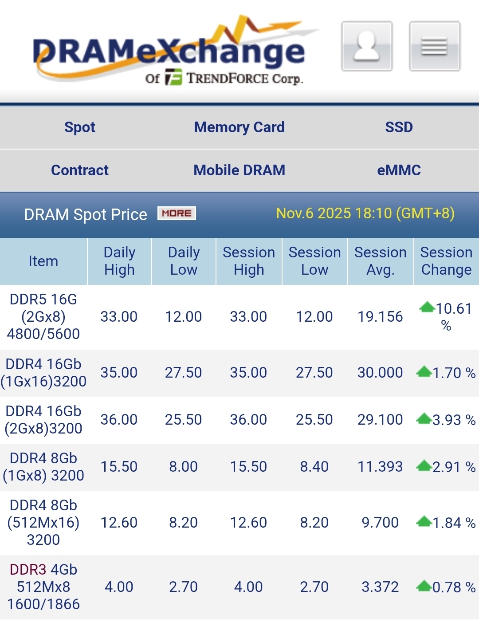Click the green arrow beside 1.70%

424,371
